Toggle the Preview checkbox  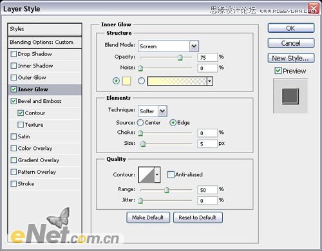point(278,71)
